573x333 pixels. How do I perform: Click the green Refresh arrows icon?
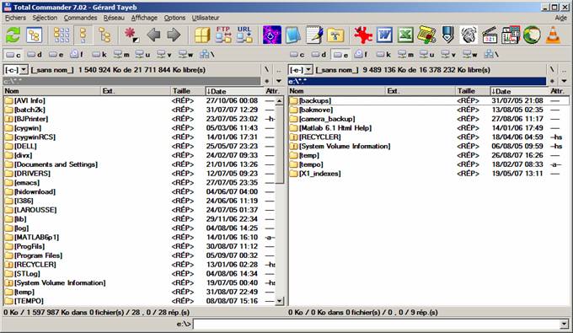13,35
